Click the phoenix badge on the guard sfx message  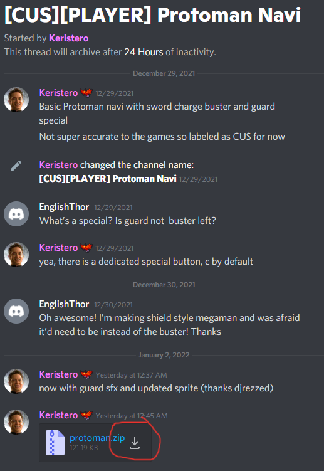coord(86,374)
